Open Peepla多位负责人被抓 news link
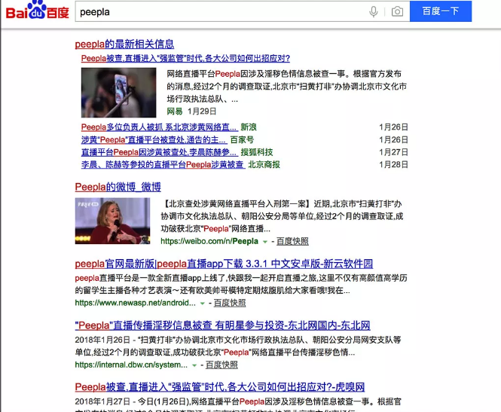 (x=160, y=127)
